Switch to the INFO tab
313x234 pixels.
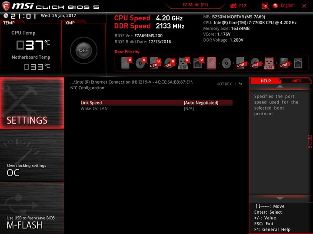pos(296,81)
